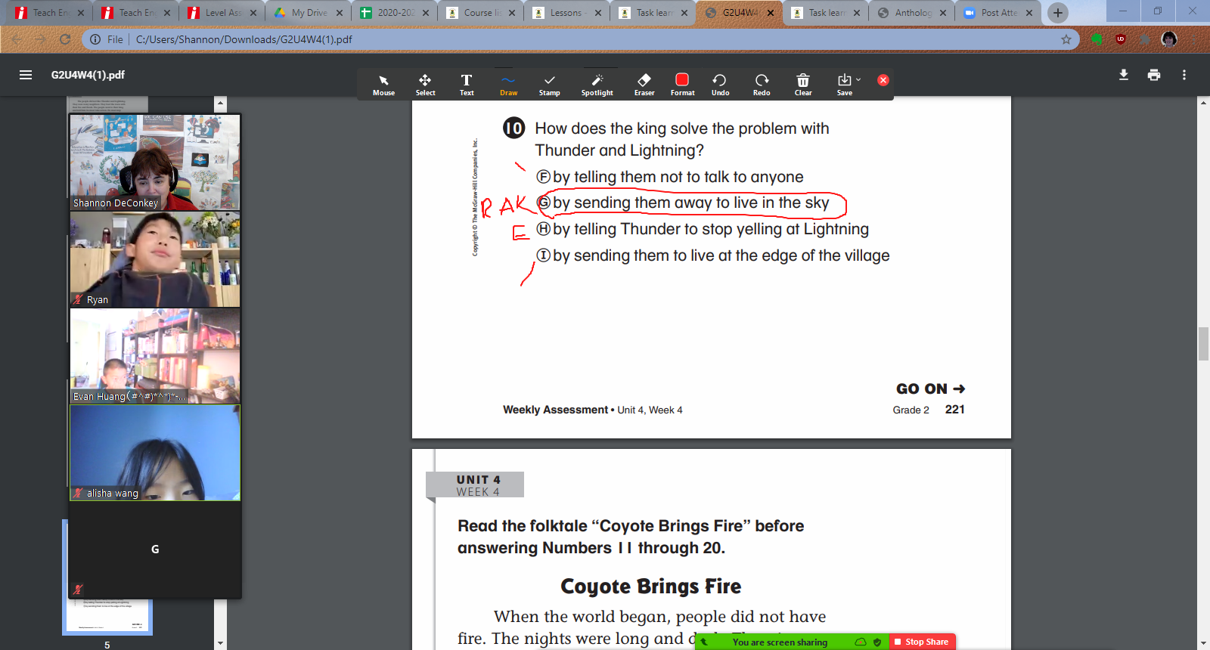The image size is (1210, 650).
Task: Open the PDF viewer more options menu
Action: pyautogui.click(x=1184, y=75)
